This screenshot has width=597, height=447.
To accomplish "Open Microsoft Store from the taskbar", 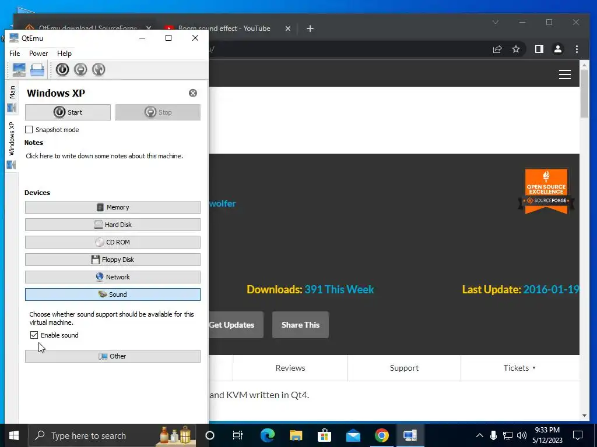I will (324, 435).
